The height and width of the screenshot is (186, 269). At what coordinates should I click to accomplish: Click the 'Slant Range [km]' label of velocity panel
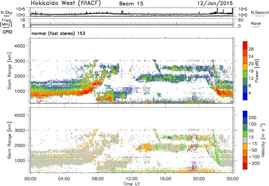click(9, 140)
